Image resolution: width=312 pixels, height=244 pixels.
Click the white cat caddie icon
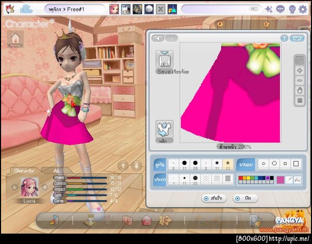coord(126,9)
